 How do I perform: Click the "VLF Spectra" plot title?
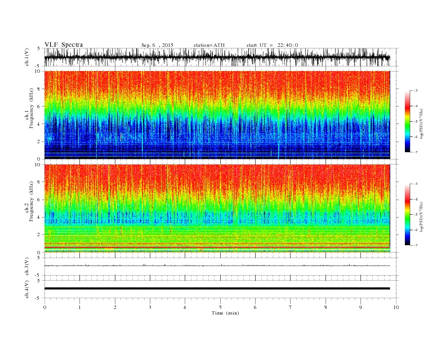[x=64, y=45]
